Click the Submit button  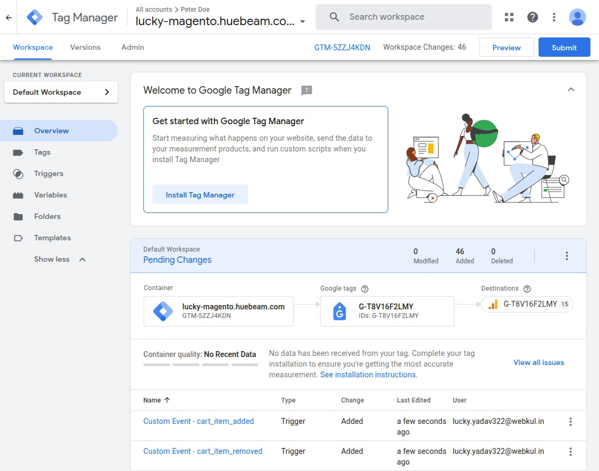pyautogui.click(x=564, y=48)
